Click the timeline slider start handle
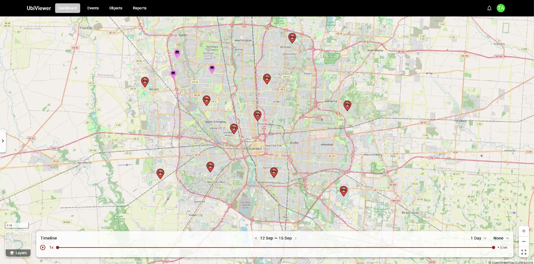The image size is (534, 264). tap(58, 248)
